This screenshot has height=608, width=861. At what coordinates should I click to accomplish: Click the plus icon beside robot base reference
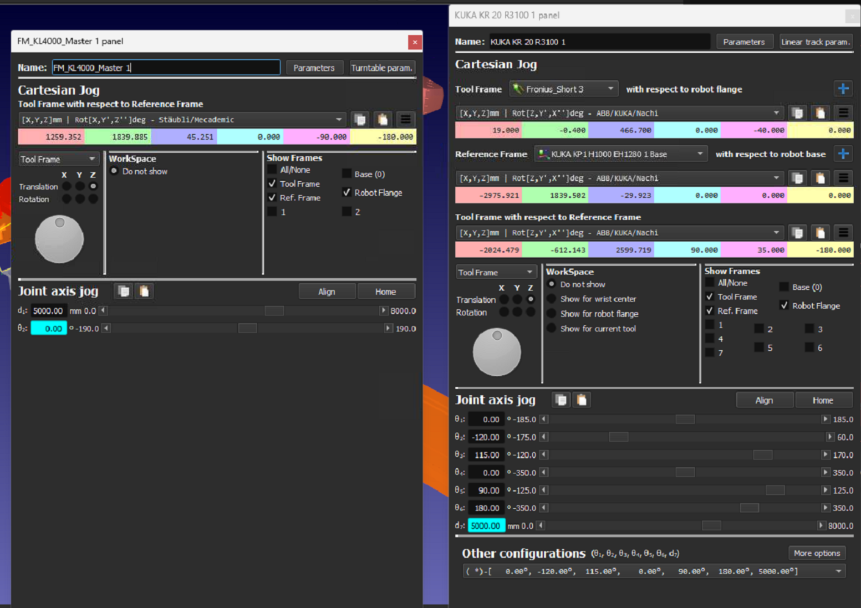coord(843,154)
